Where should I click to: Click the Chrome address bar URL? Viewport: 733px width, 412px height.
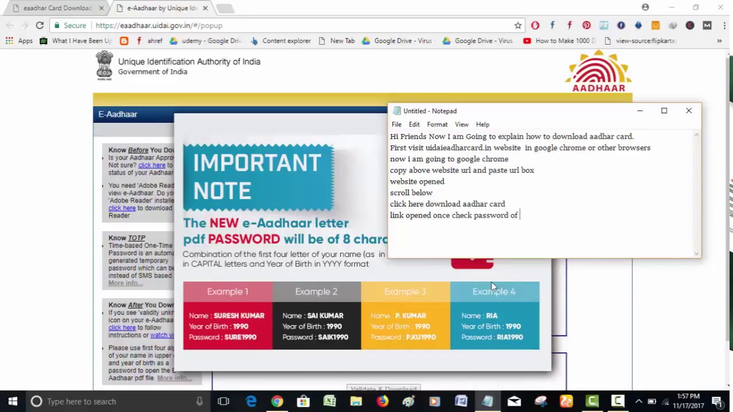pos(159,25)
